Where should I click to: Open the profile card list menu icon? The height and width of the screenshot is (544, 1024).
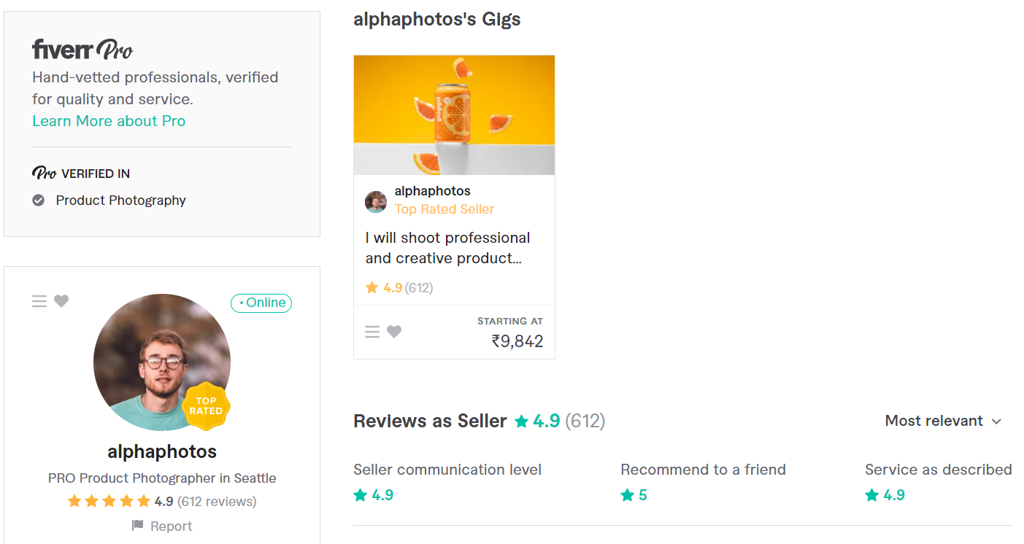pyautogui.click(x=39, y=301)
